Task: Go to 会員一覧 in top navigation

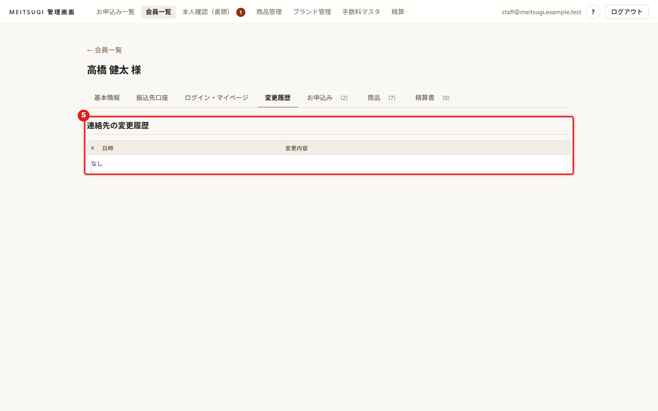Action: coord(159,12)
